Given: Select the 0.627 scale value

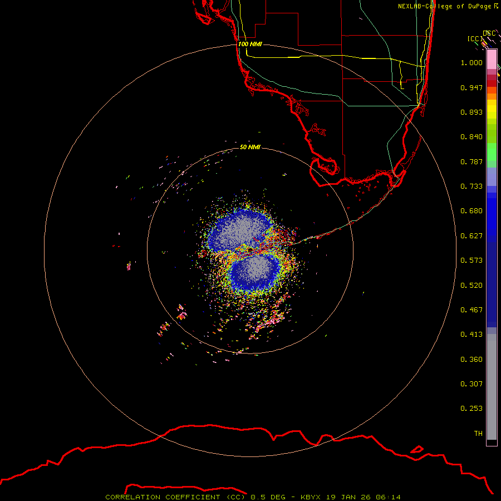Looking at the screenshot, I should 471,236.
